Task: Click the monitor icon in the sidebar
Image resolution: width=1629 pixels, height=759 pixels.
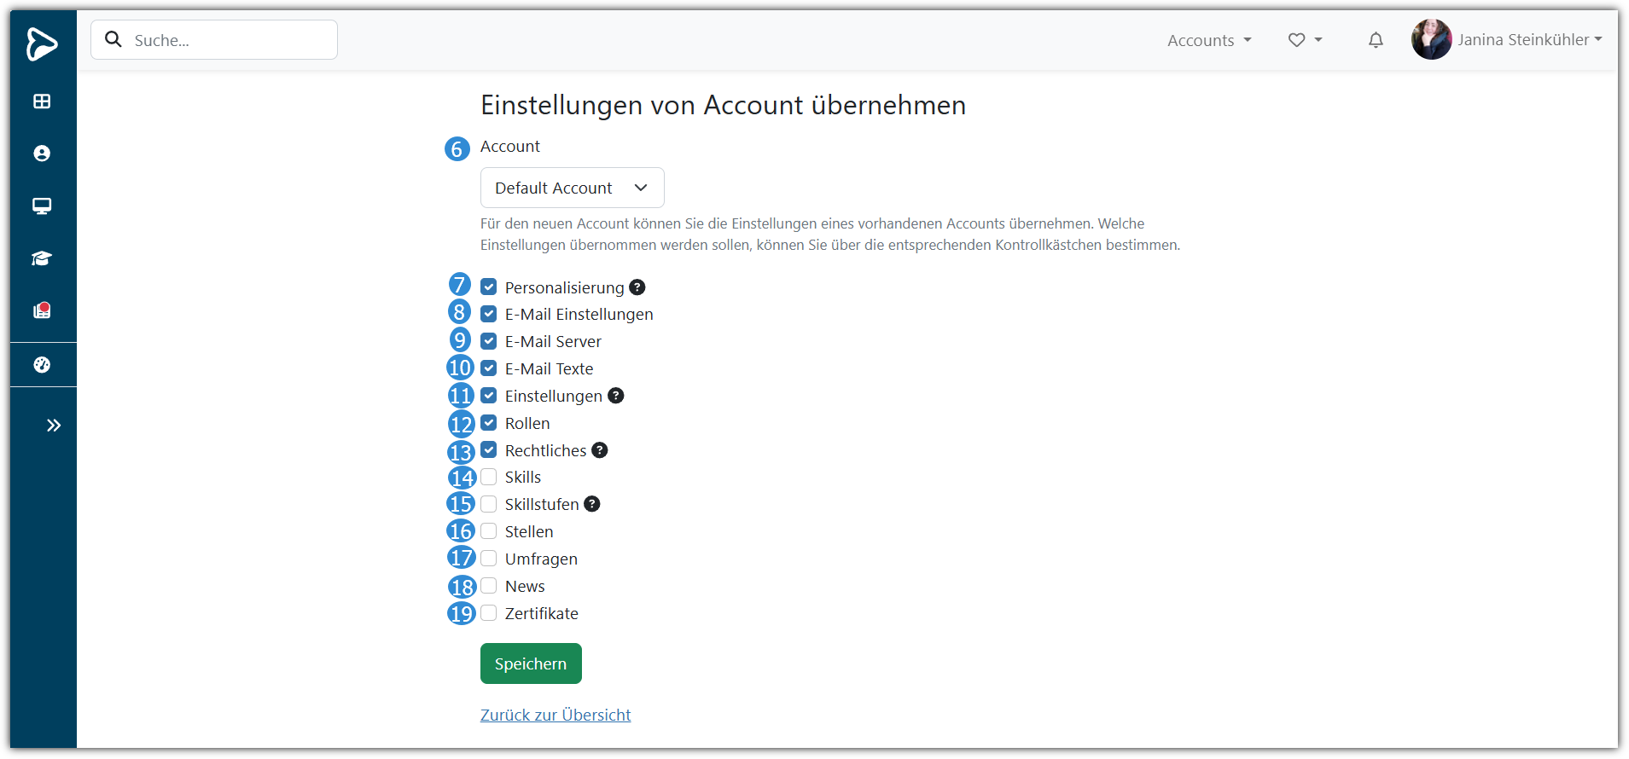Action: click(42, 206)
